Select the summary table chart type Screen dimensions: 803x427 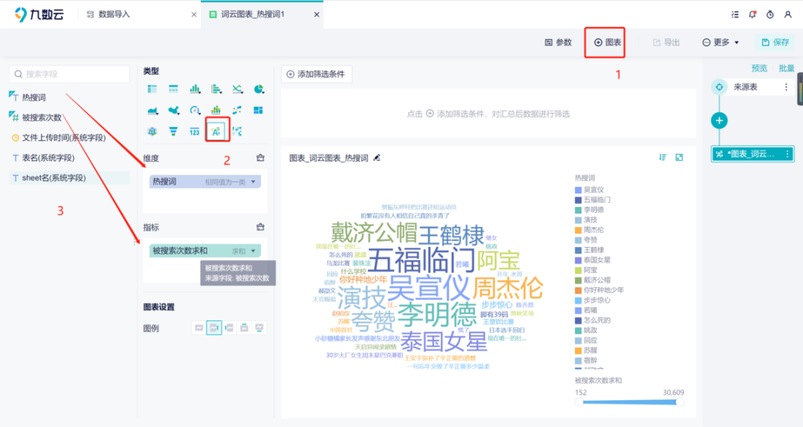(173, 89)
